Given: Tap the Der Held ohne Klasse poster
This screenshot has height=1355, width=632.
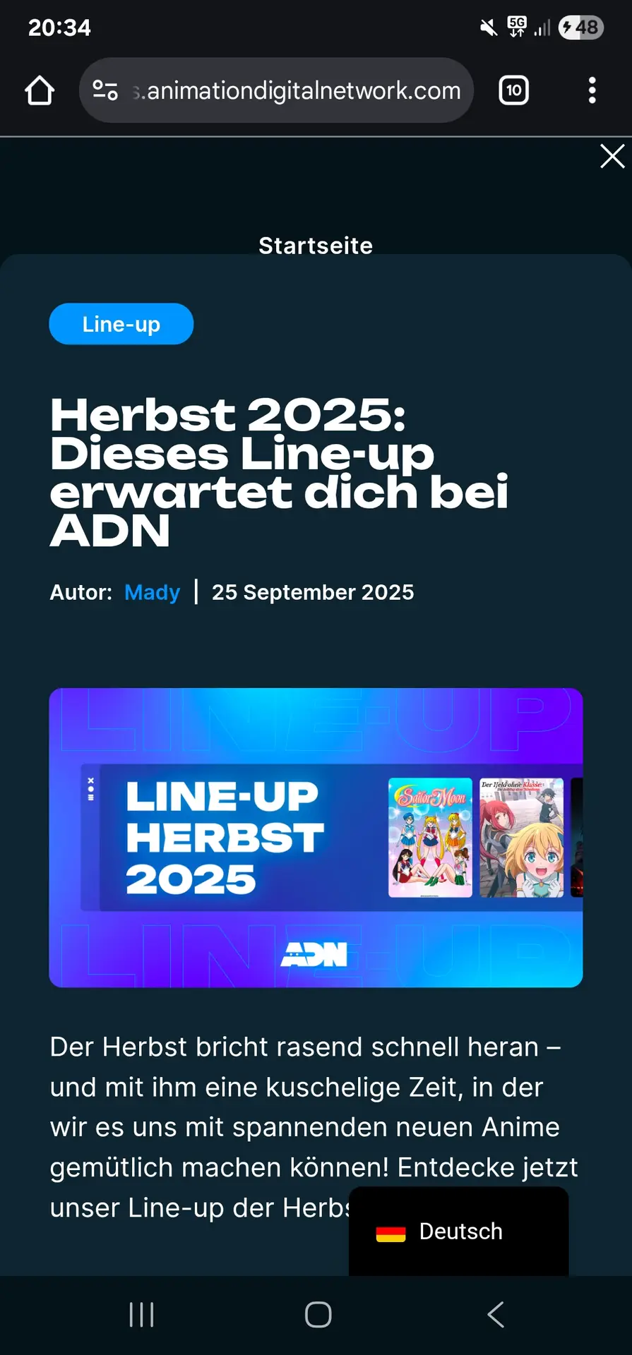Looking at the screenshot, I should pyautogui.click(x=521, y=838).
